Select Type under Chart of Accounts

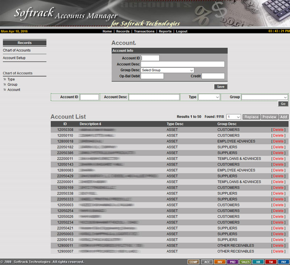pyautogui.click(x=11, y=79)
